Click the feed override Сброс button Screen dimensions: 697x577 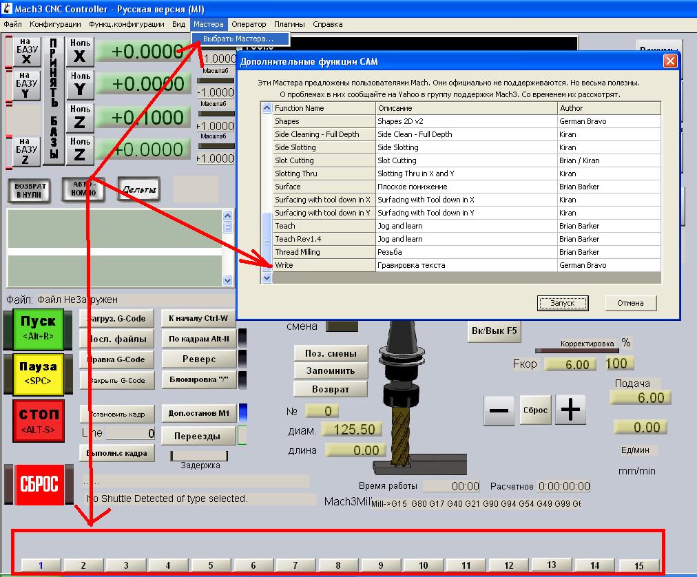(x=535, y=410)
